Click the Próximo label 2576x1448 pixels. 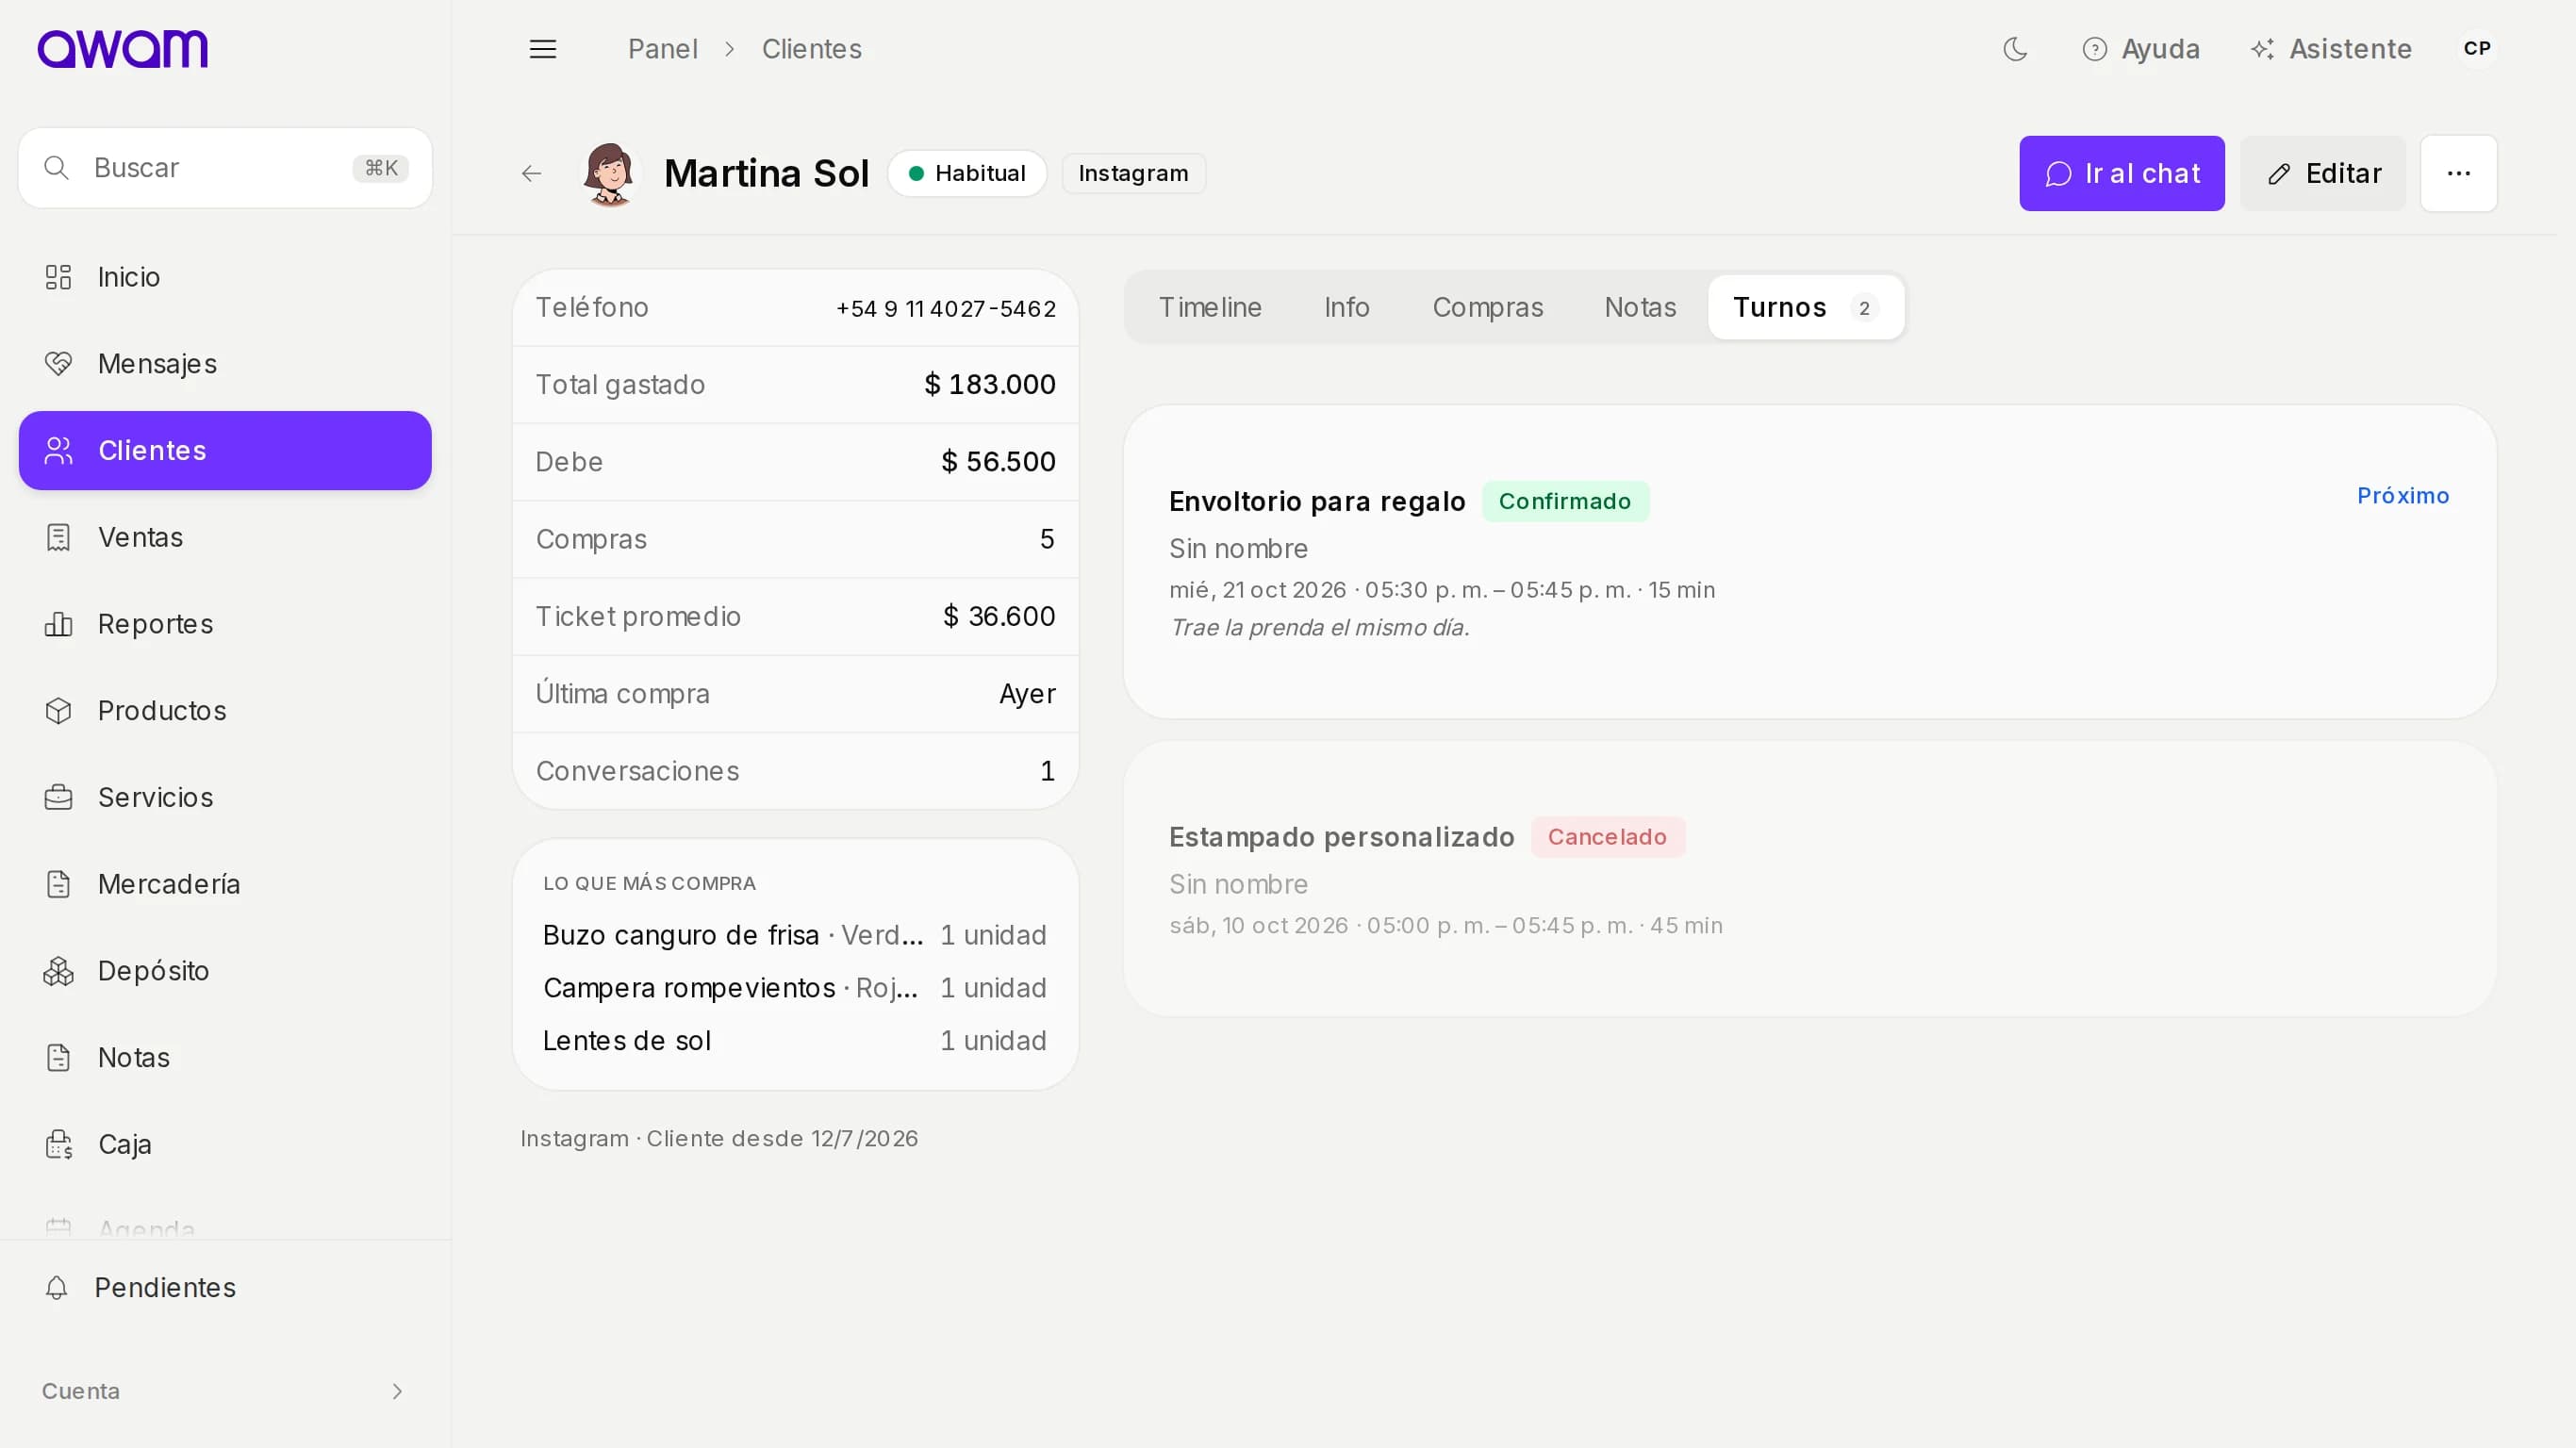pyautogui.click(x=2403, y=496)
